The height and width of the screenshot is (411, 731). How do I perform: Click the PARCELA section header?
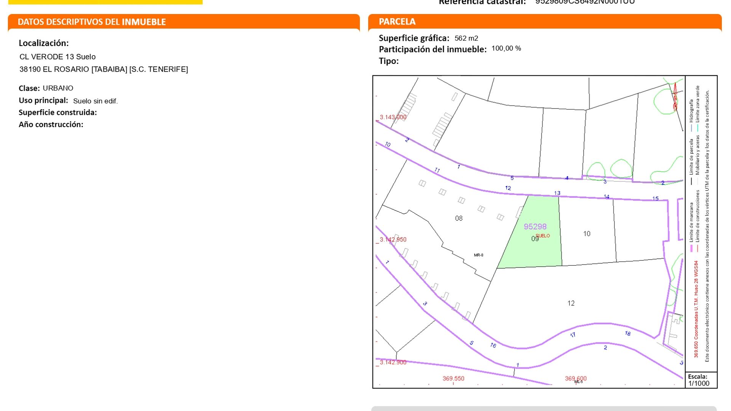click(x=397, y=22)
